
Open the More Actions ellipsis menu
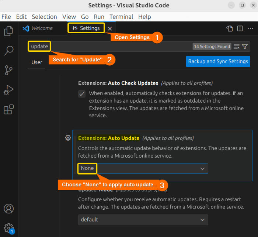click(250, 29)
